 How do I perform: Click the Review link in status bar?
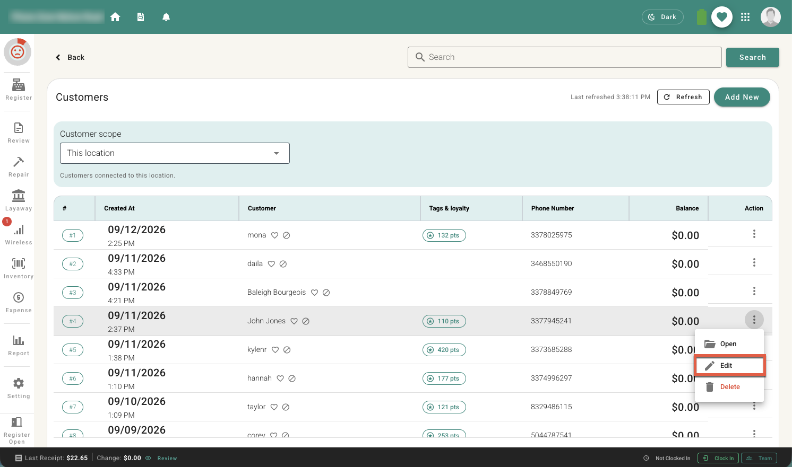[x=167, y=459]
